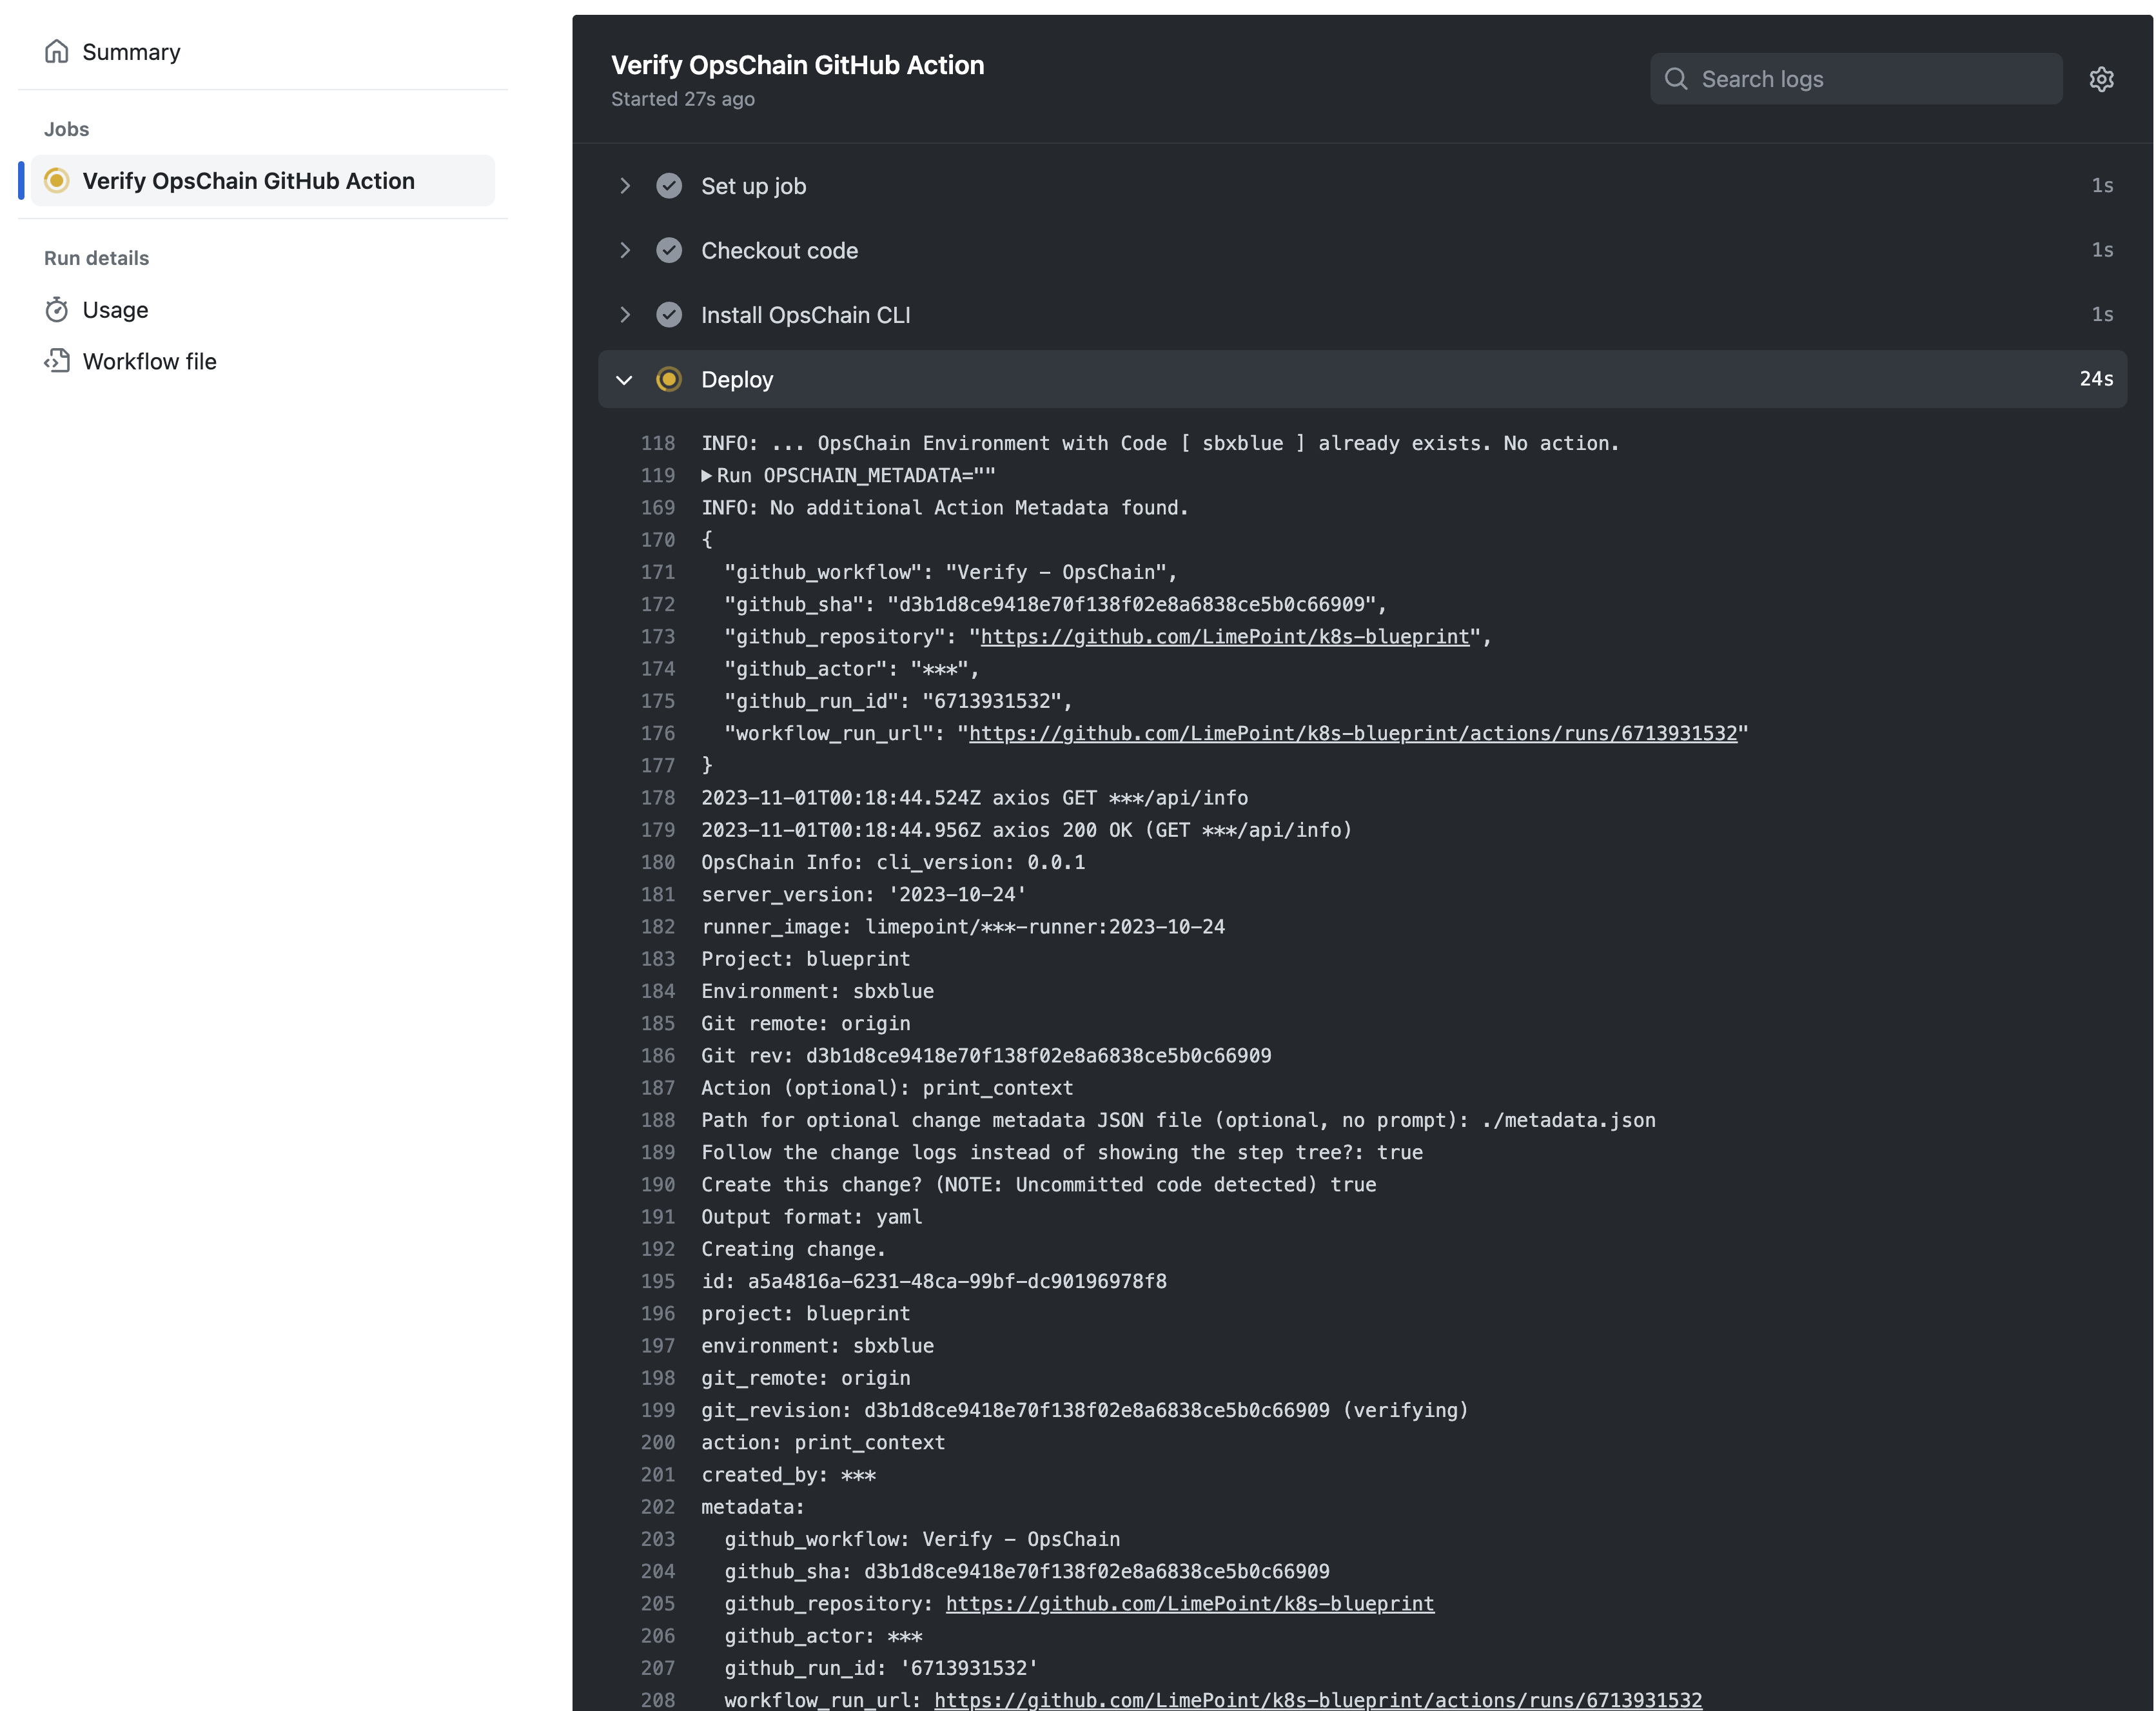Focus the Search logs field
The width and height of the screenshot is (2156, 1711).
click(1856, 79)
